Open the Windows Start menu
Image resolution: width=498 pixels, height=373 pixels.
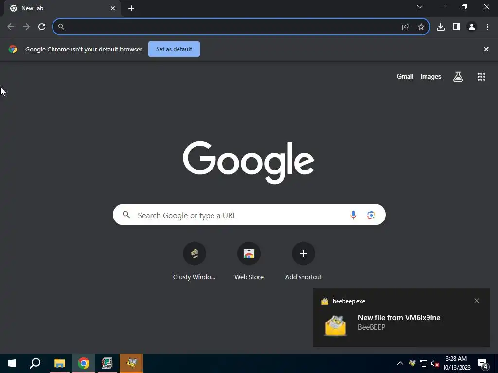point(12,363)
